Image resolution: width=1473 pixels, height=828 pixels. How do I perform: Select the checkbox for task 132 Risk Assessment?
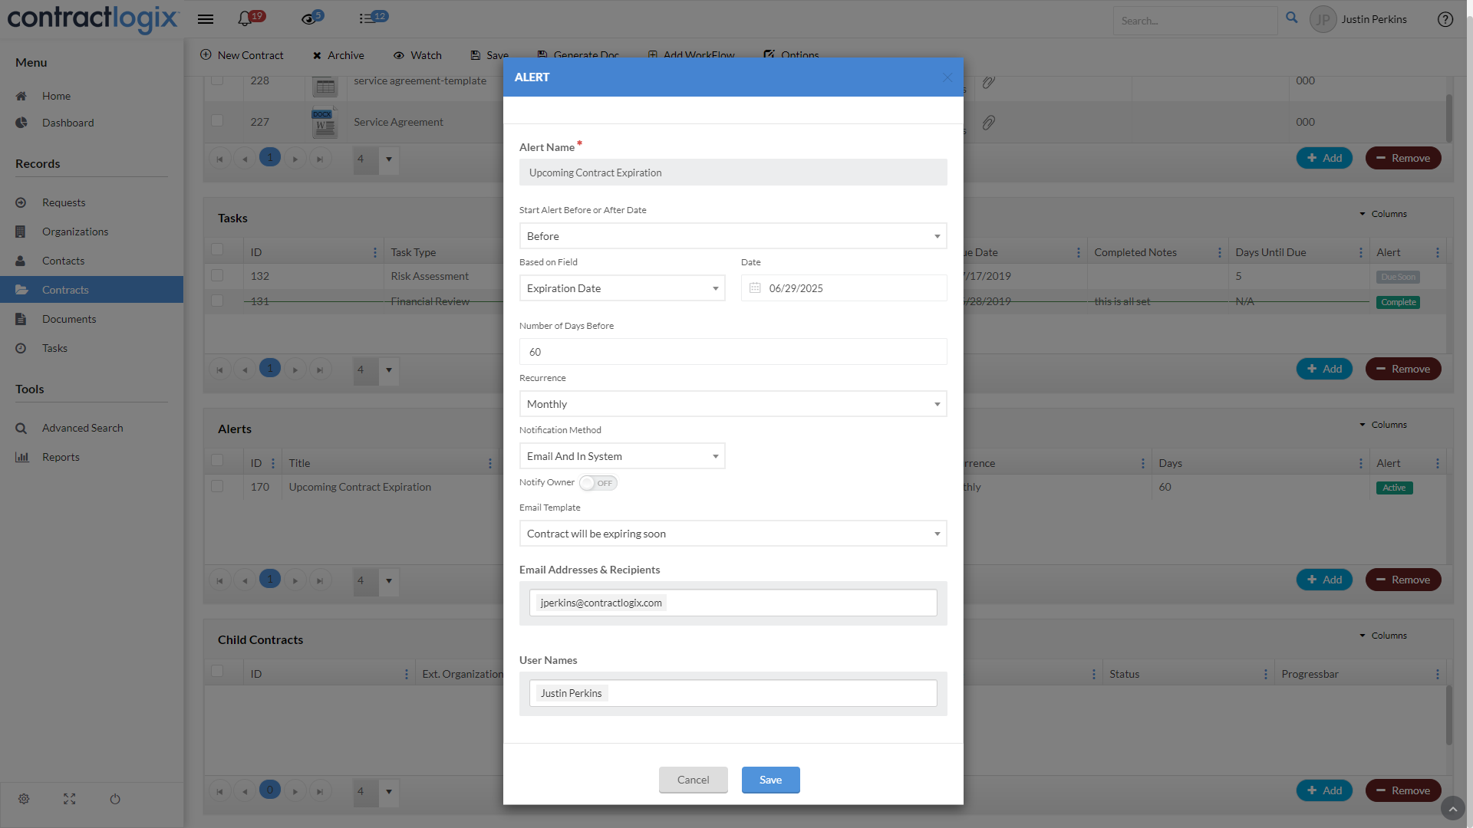tap(217, 275)
